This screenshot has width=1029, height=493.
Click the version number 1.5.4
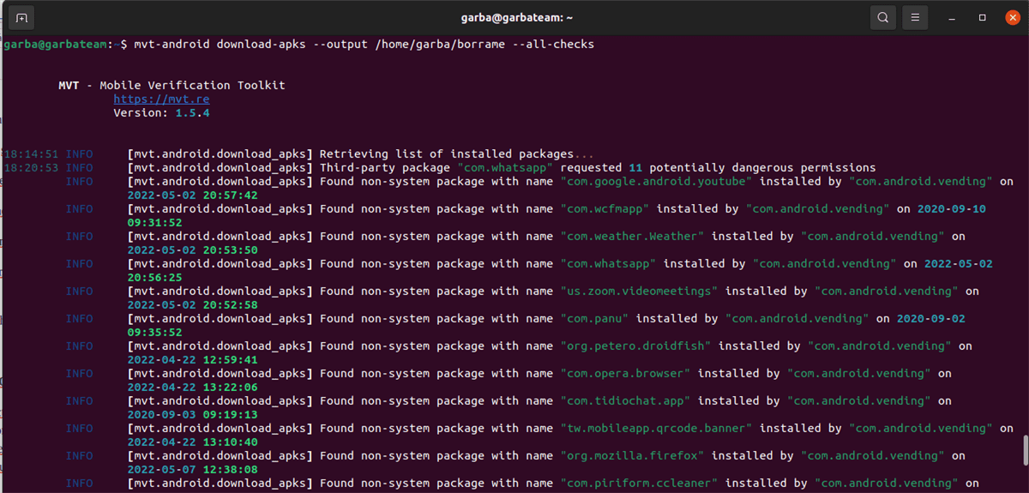pyautogui.click(x=192, y=113)
